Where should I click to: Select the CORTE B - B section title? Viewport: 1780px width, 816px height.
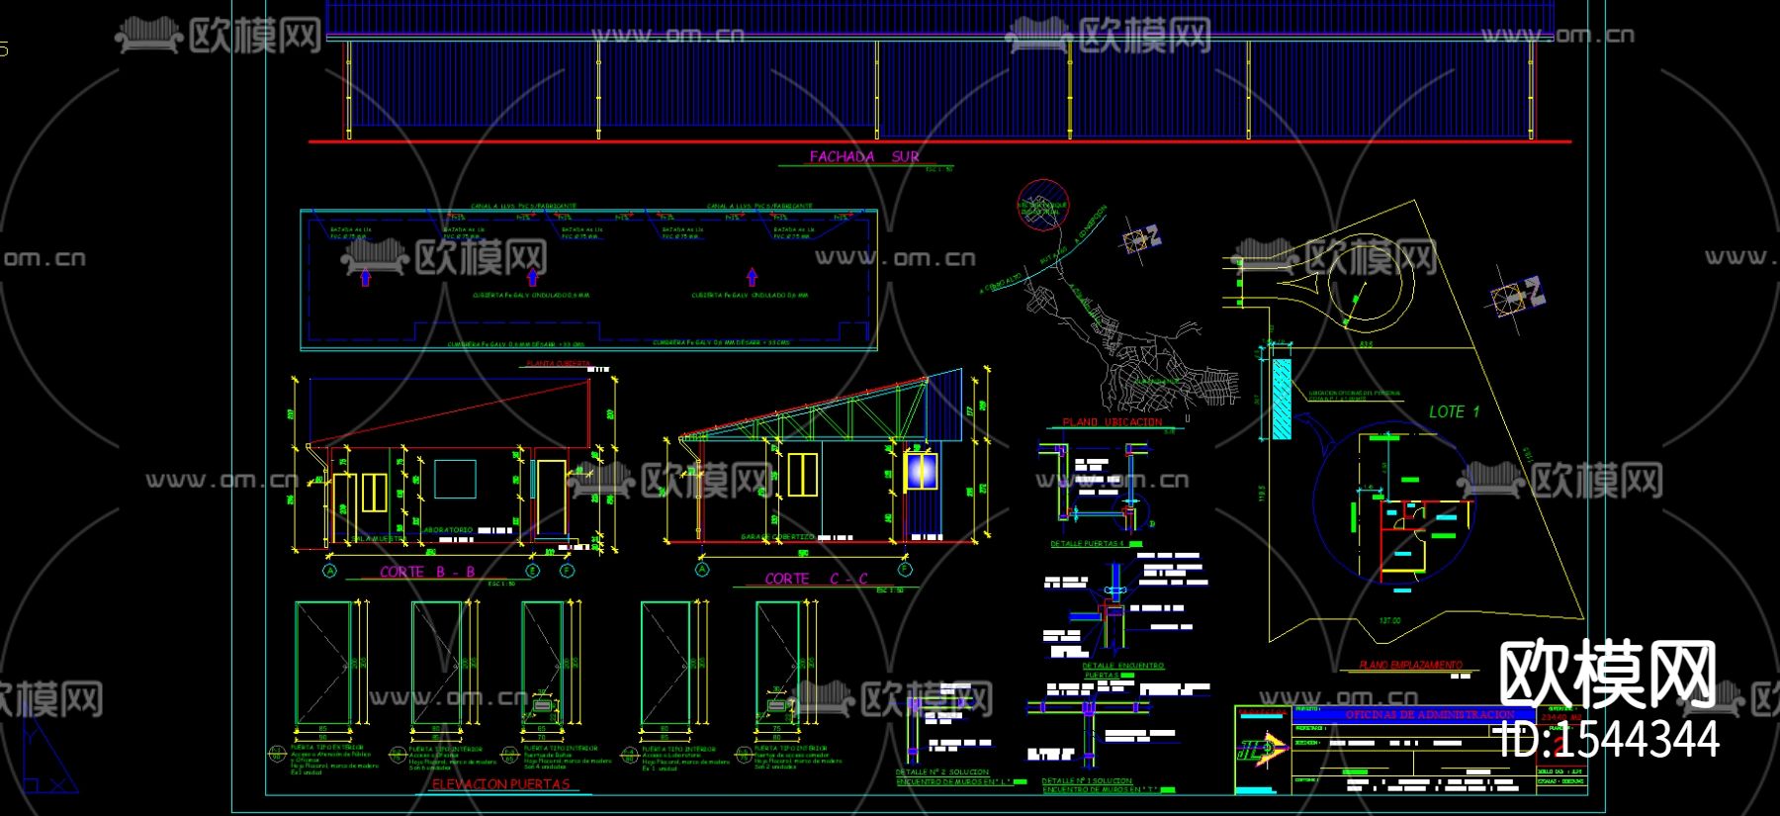(427, 572)
